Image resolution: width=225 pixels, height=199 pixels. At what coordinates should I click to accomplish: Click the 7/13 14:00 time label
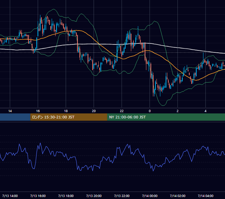click(x=10, y=196)
